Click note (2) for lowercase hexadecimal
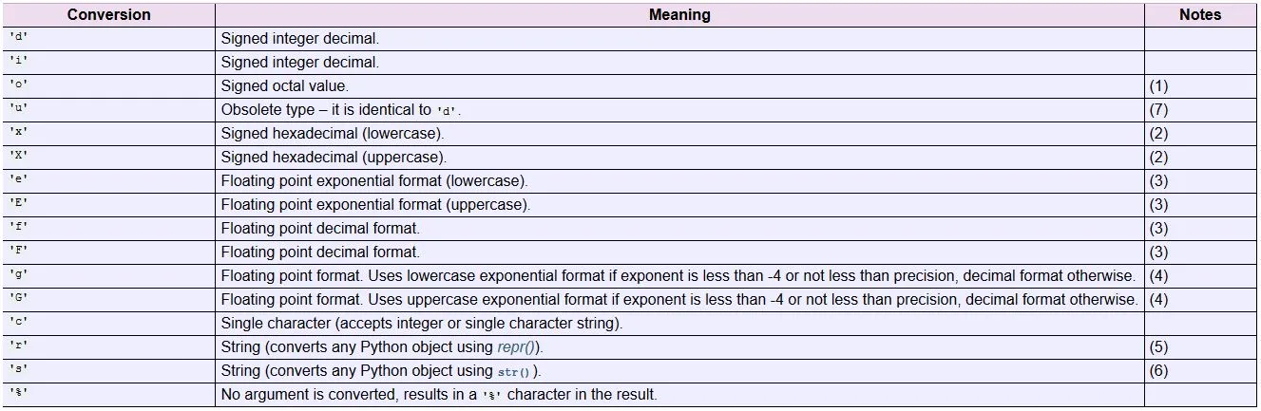The image size is (1261, 411). 1158,134
